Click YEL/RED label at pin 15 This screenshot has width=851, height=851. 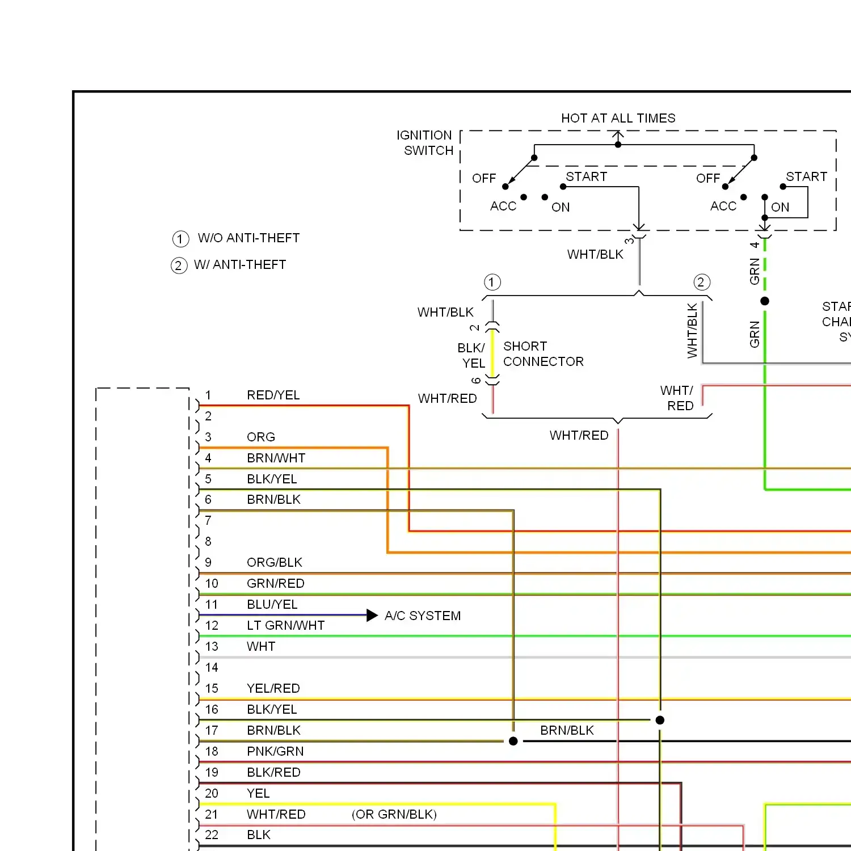273,689
